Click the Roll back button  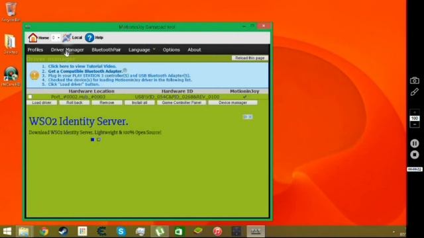(74, 102)
